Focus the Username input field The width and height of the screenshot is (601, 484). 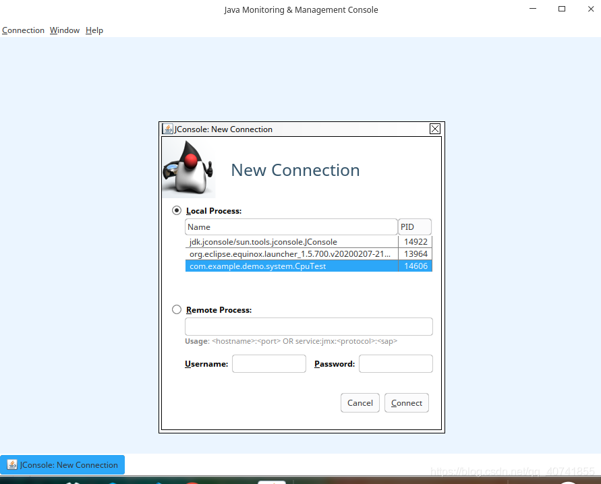(x=269, y=364)
